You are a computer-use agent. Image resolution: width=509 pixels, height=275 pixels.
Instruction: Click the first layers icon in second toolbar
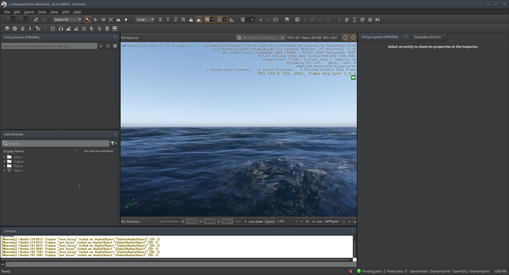tap(7, 29)
